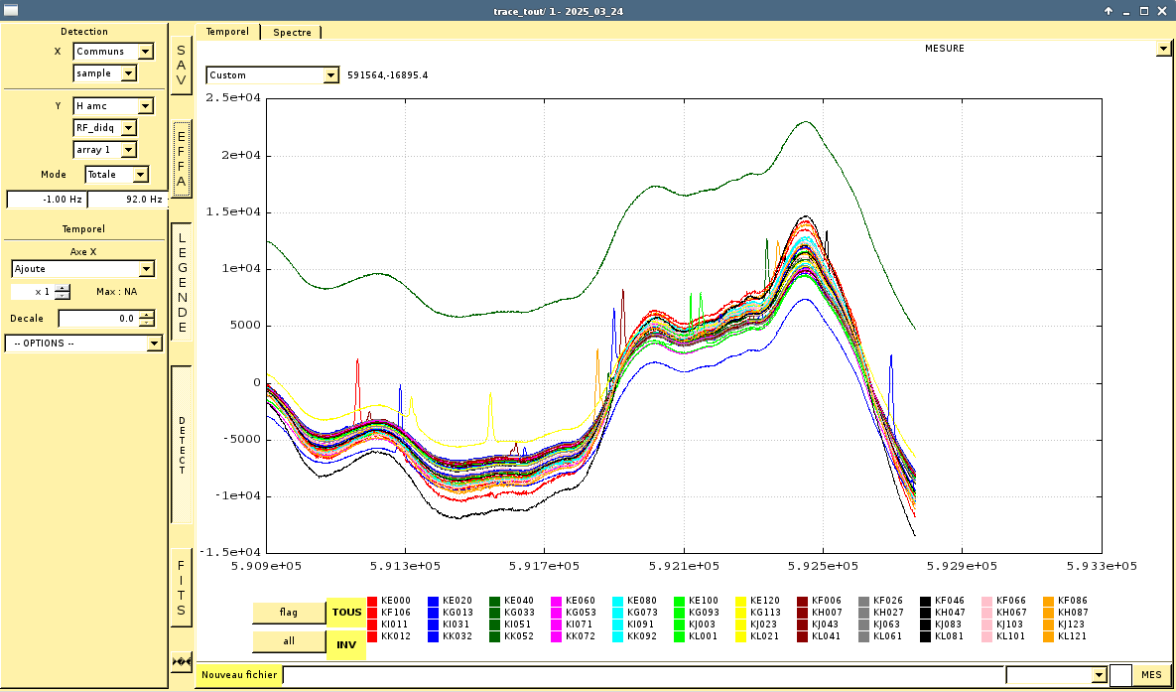Select the Temporel tab
Viewport: 1176px width, 692px height.
(x=227, y=32)
